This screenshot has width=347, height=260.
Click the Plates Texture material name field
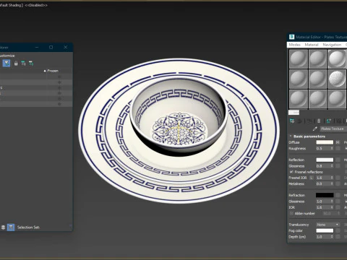coord(333,129)
